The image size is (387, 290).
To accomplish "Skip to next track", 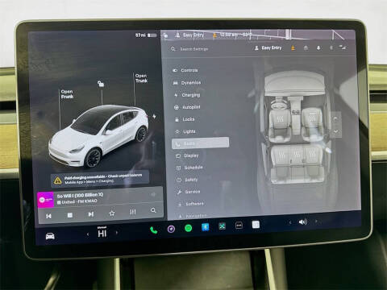I will tap(91, 214).
